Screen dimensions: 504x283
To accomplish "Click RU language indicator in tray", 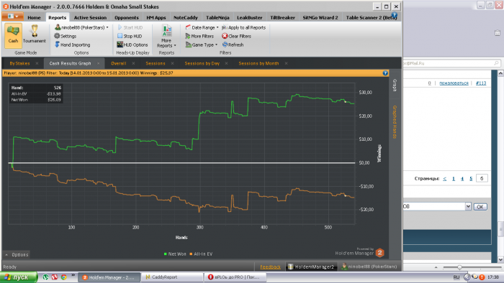I will 456,277.
